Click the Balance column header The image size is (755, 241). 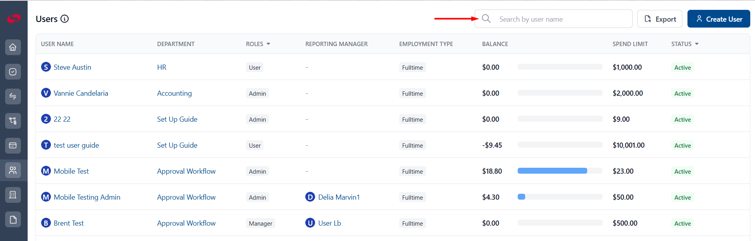tap(495, 44)
